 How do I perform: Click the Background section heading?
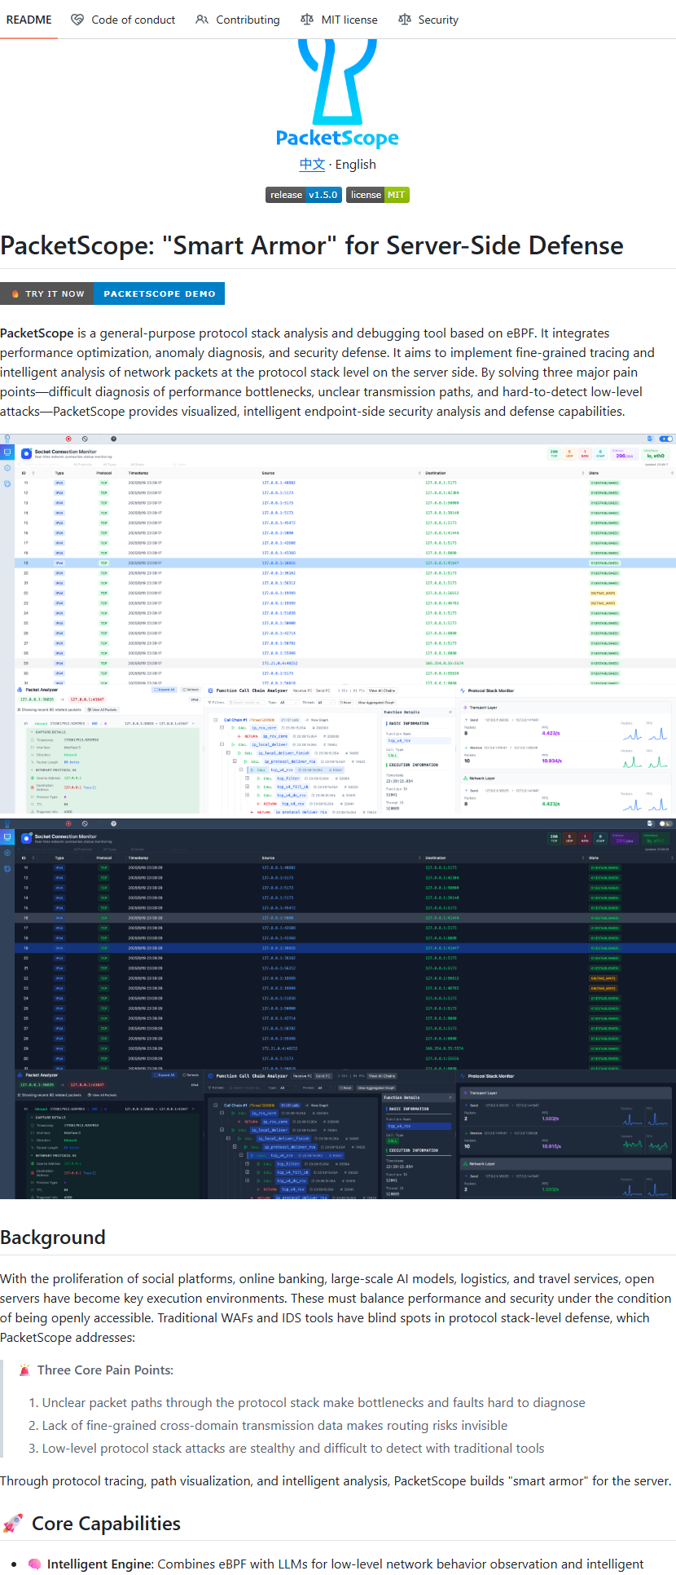tap(53, 1237)
